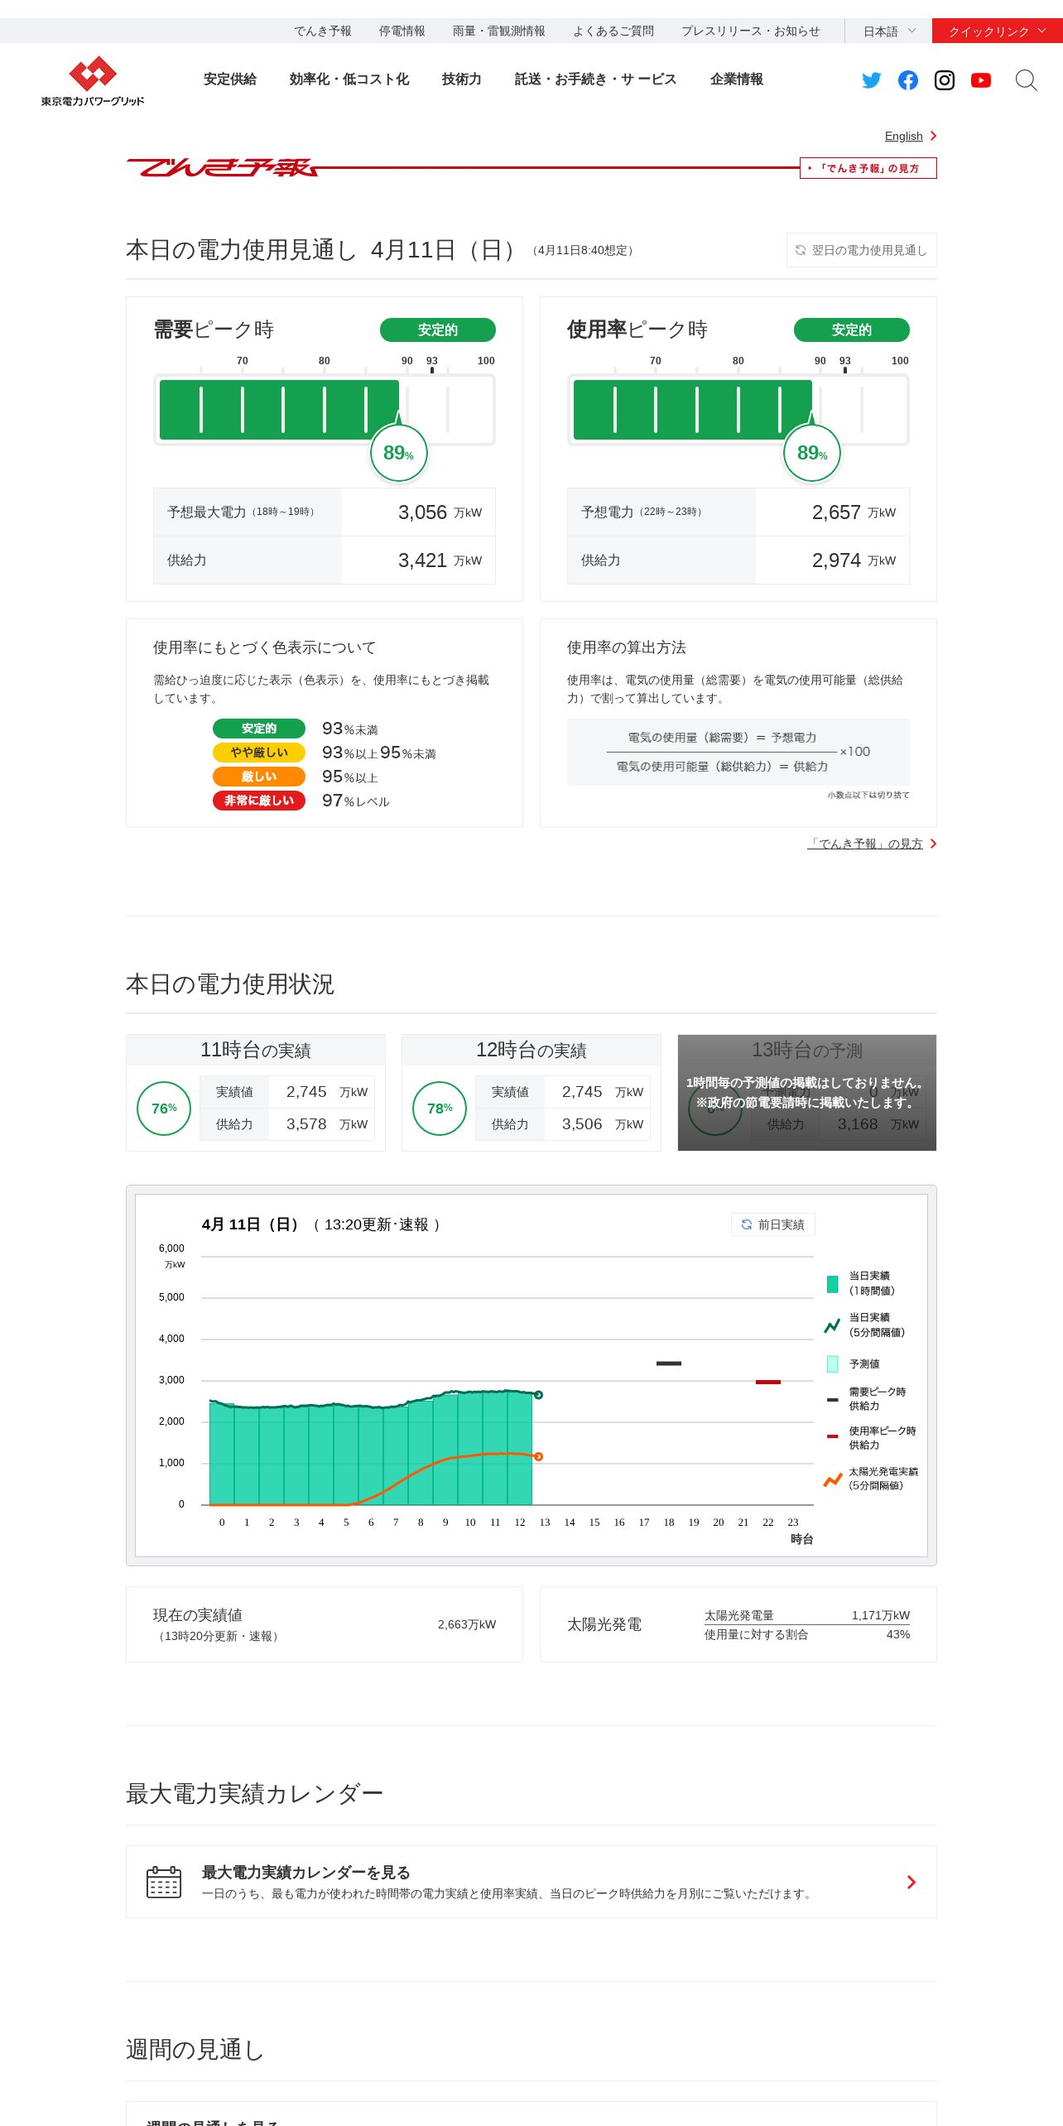The image size is (1063, 2126).
Task: Open よくあるご質問 link
Action: click(613, 31)
